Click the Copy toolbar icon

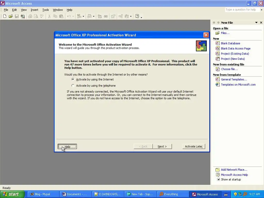coord(55,16)
